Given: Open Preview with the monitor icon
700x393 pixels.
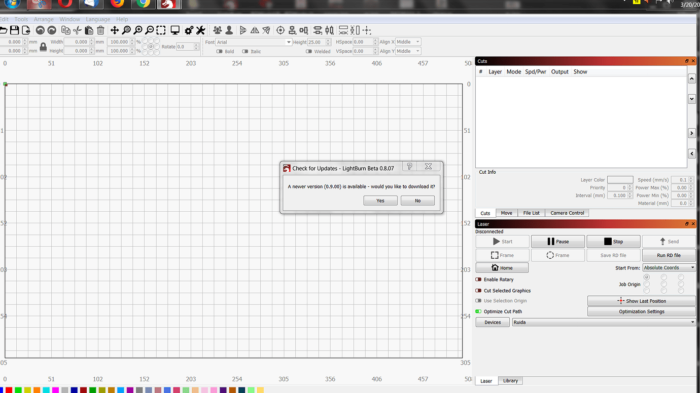Looking at the screenshot, I should [175, 30].
